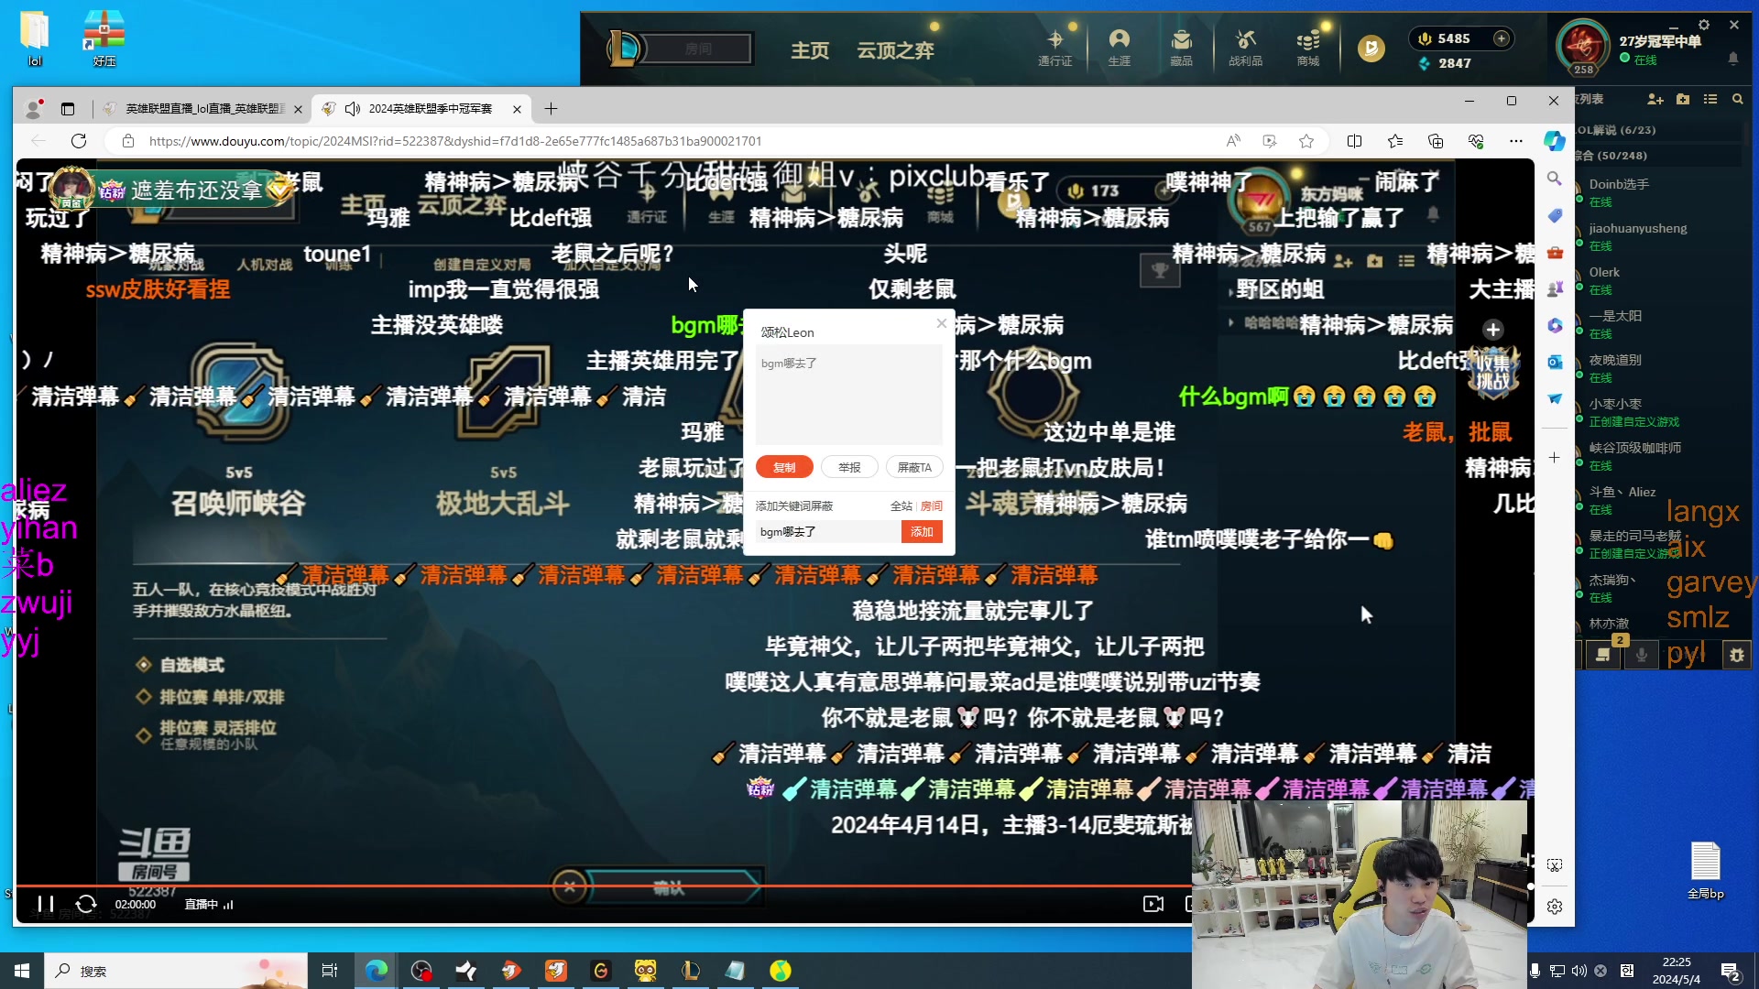Open Edge collections icon in toolbar
1759x989 pixels.
coord(1436,141)
